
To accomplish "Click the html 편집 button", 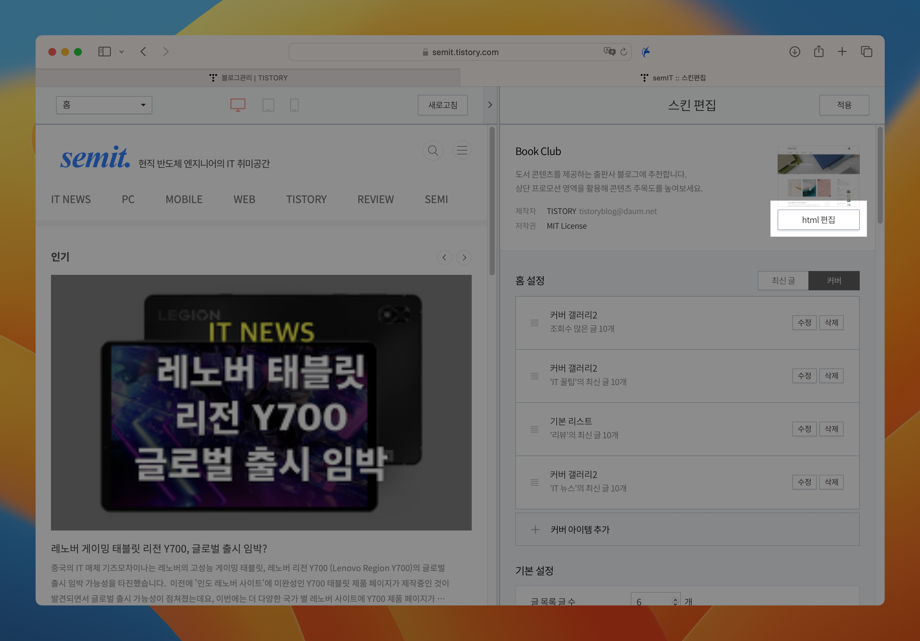I will [818, 220].
